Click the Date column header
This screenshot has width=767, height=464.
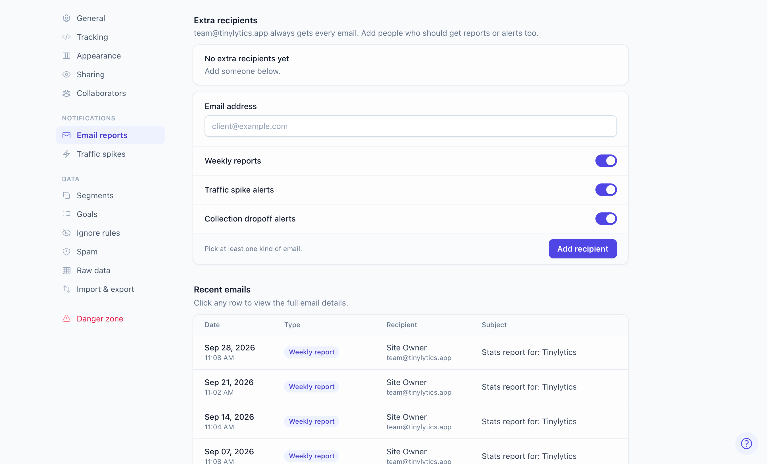(x=212, y=325)
